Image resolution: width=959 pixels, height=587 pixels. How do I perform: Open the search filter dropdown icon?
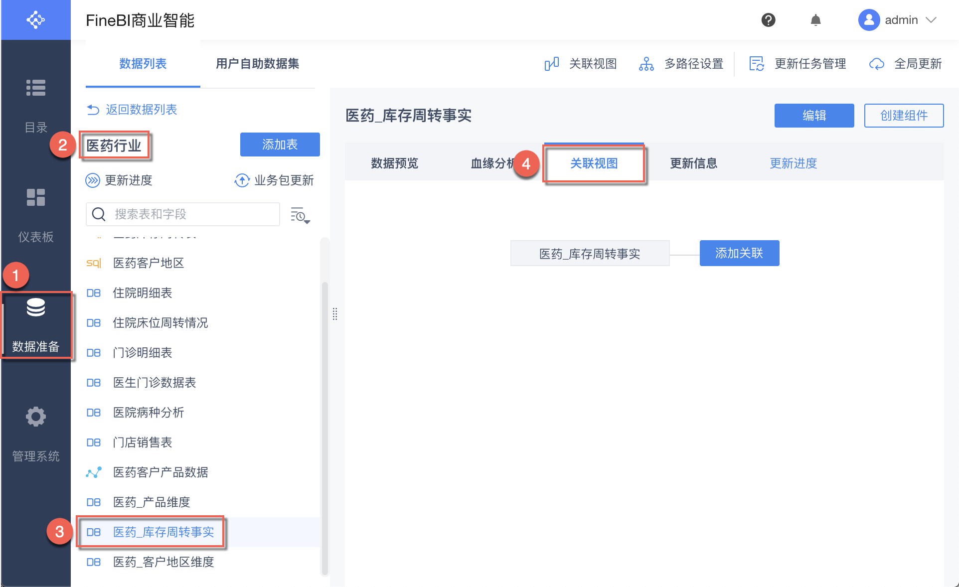(300, 215)
